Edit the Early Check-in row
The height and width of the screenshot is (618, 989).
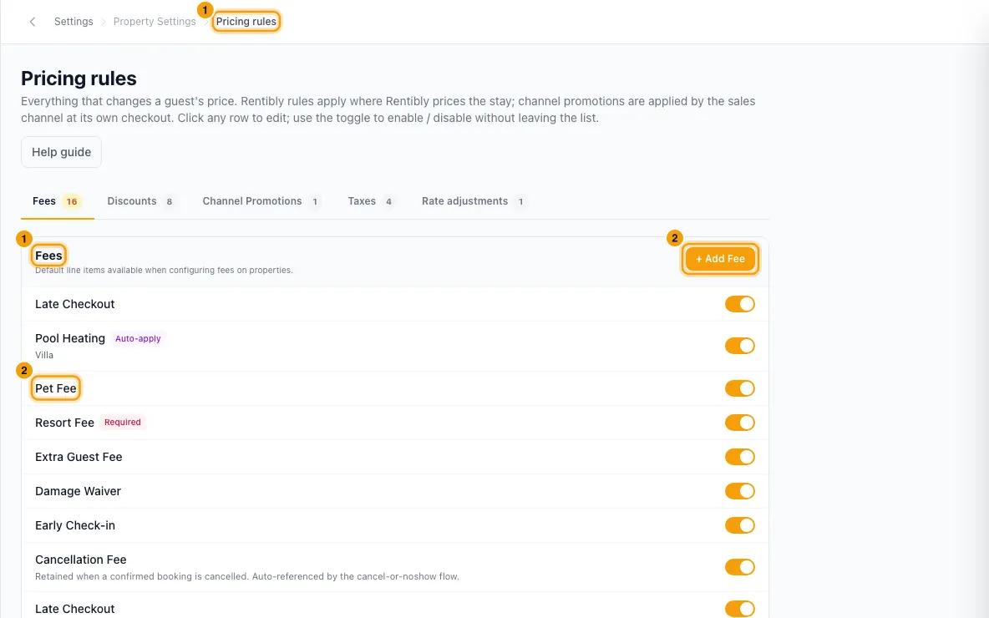395,525
